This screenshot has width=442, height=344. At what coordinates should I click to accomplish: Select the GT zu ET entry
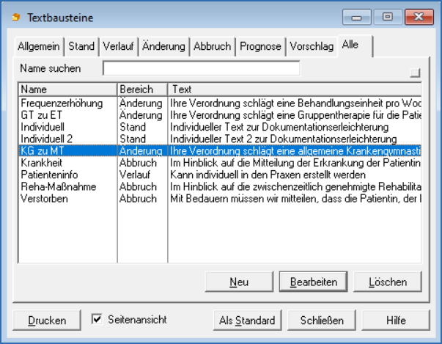(x=220, y=115)
